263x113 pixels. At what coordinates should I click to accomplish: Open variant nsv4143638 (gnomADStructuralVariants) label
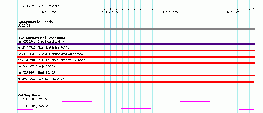[x=51, y=54]
